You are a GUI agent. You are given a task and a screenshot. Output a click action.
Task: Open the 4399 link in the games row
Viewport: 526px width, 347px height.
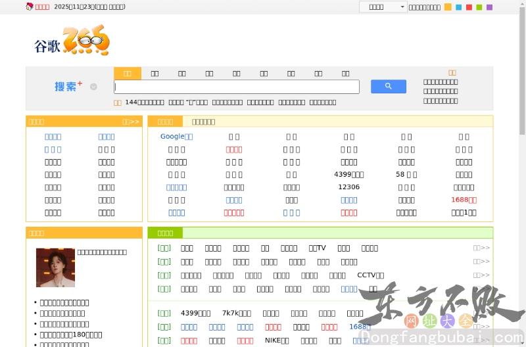[x=195, y=313]
